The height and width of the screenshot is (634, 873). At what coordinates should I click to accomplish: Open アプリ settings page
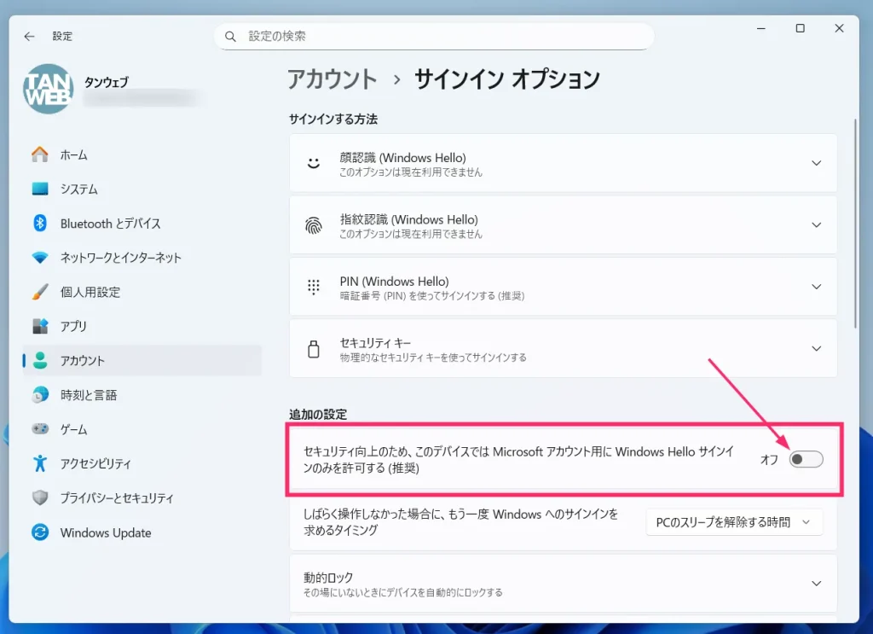click(142, 326)
